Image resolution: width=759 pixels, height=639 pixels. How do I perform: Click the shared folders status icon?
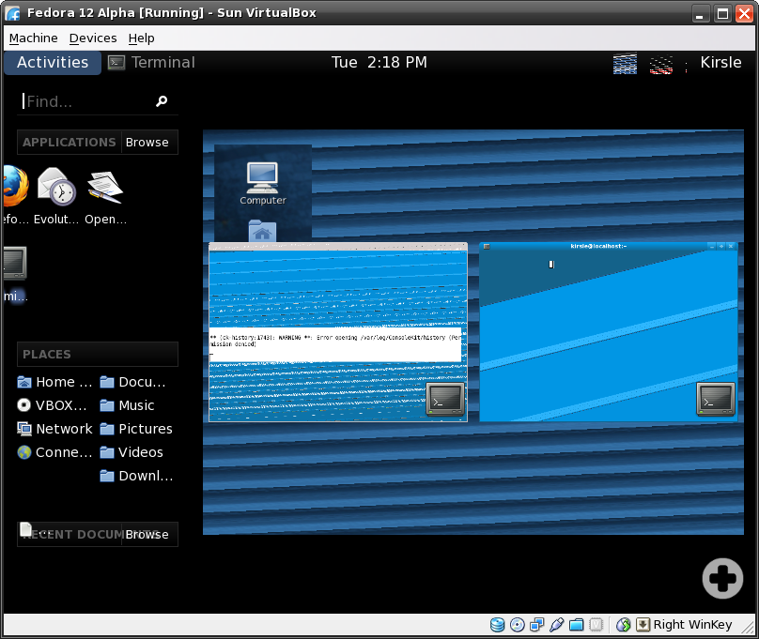(577, 625)
